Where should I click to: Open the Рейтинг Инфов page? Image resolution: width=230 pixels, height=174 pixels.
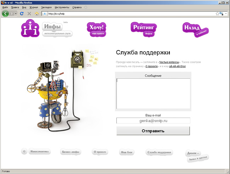coord(144,28)
